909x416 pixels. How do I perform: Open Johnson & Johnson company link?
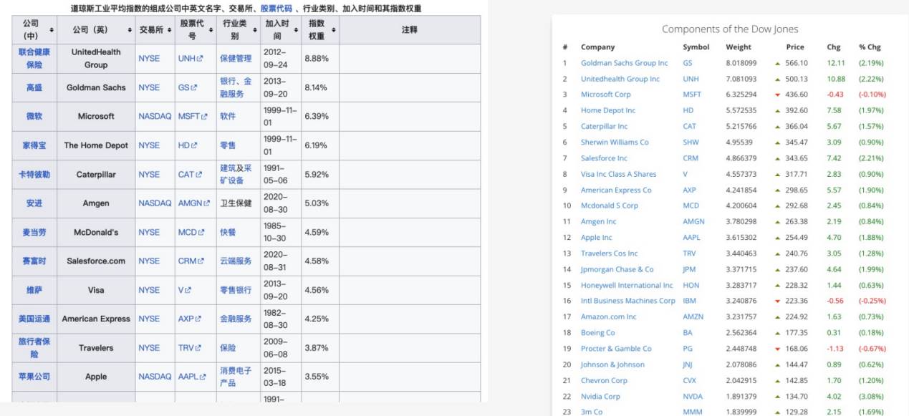pos(612,364)
